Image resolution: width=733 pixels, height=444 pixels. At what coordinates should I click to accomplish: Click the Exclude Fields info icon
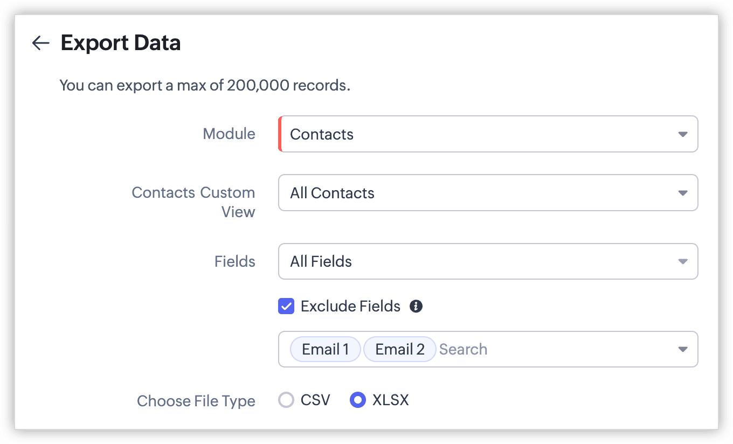[x=416, y=307]
